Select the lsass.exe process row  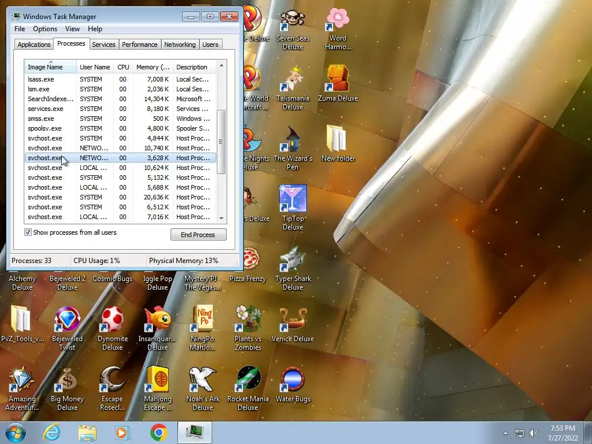pos(120,79)
